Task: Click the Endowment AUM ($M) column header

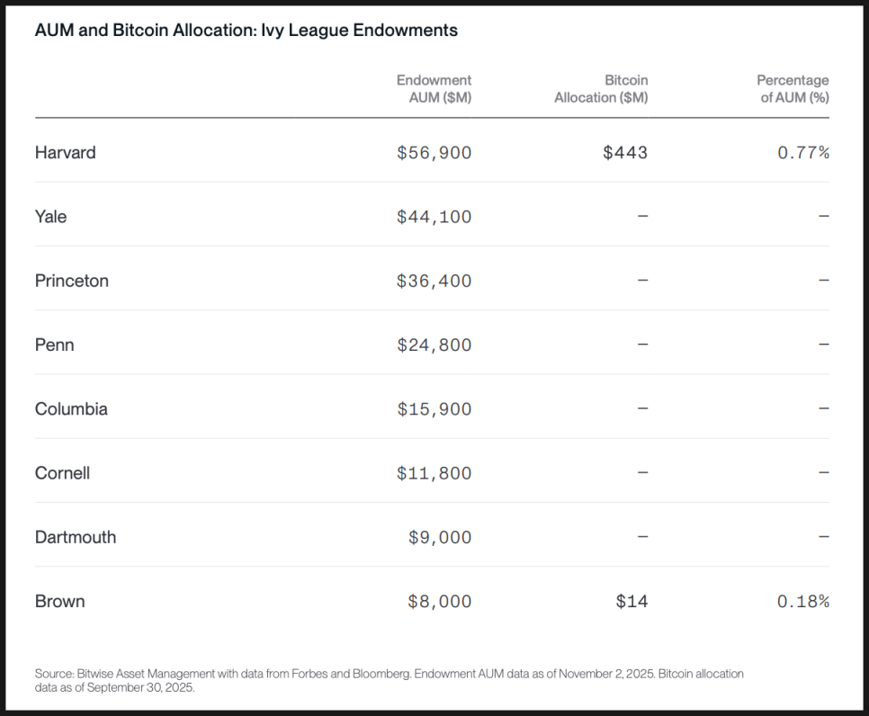Action: (434, 89)
